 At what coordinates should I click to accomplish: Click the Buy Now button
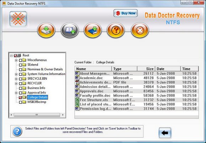point(126,13)
